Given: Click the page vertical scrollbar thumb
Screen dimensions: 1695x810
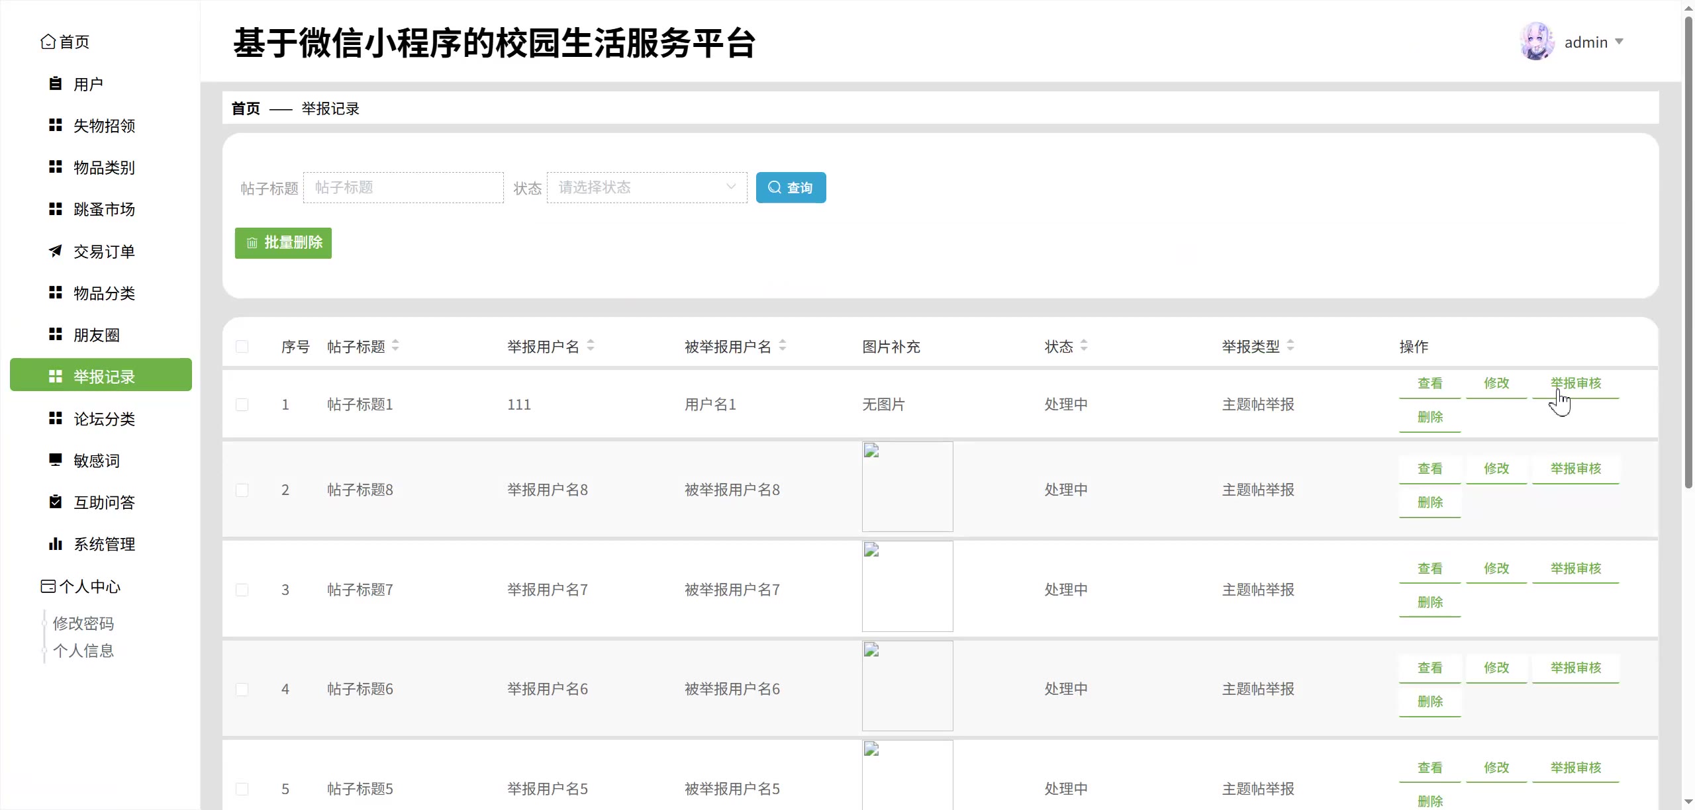Looking at the screenshot, I should [1688, 251].
